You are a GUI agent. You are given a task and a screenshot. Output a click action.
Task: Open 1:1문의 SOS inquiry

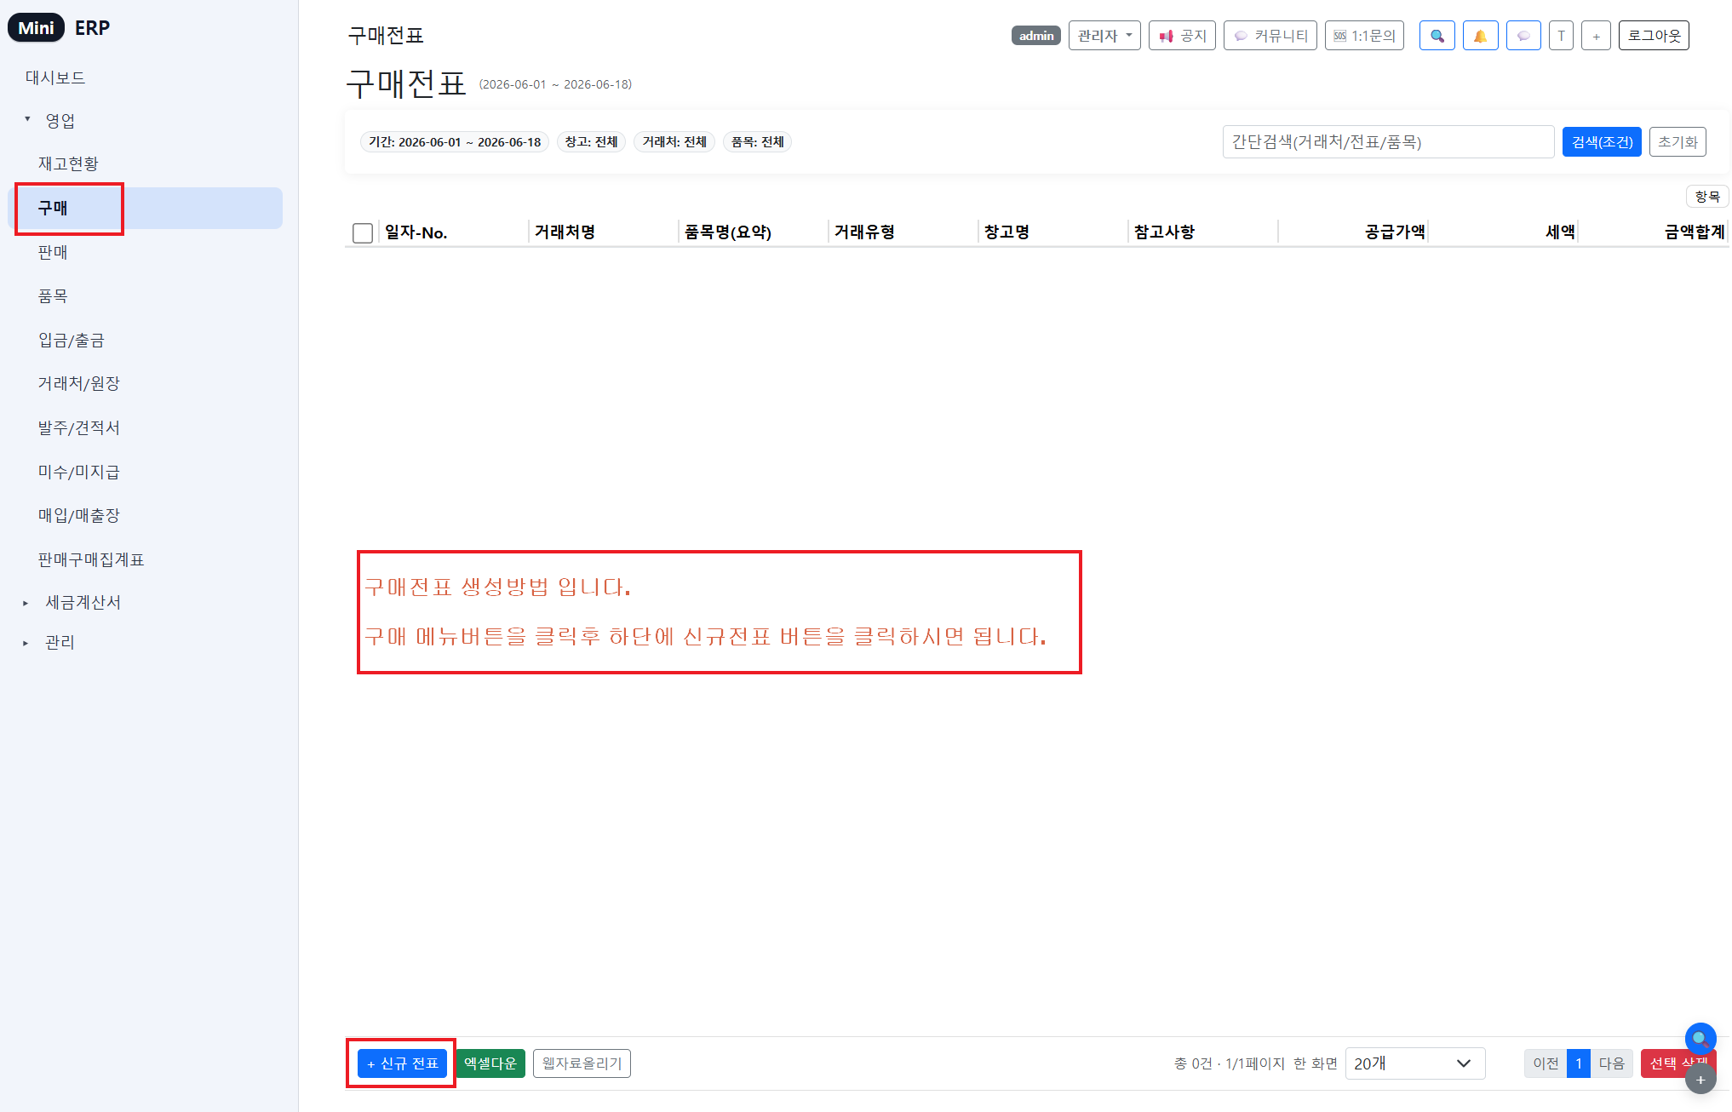tap(1364, 36)
